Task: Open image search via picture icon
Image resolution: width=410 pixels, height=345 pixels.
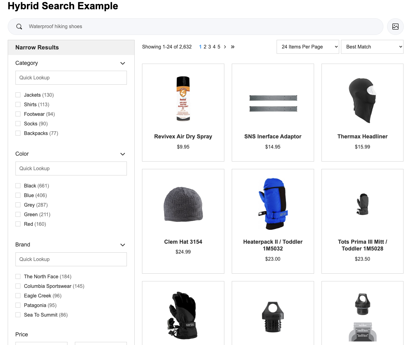Action: pos(395,27)
